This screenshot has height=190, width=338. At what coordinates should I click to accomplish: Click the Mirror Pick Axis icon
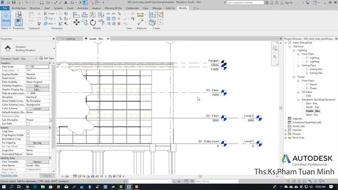[x=93, y=15]
